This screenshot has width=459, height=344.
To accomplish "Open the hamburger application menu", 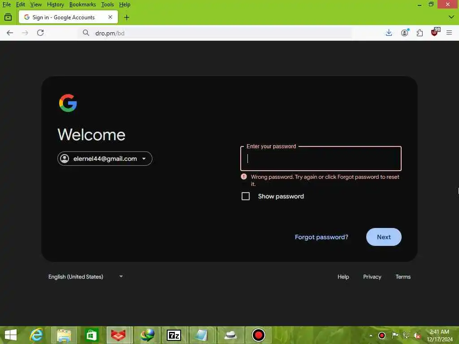I will click(449, 33).
